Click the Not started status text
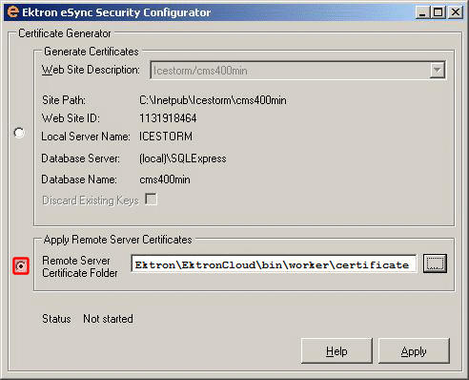This screenshot has width=469, height=380. pos(108,319)
